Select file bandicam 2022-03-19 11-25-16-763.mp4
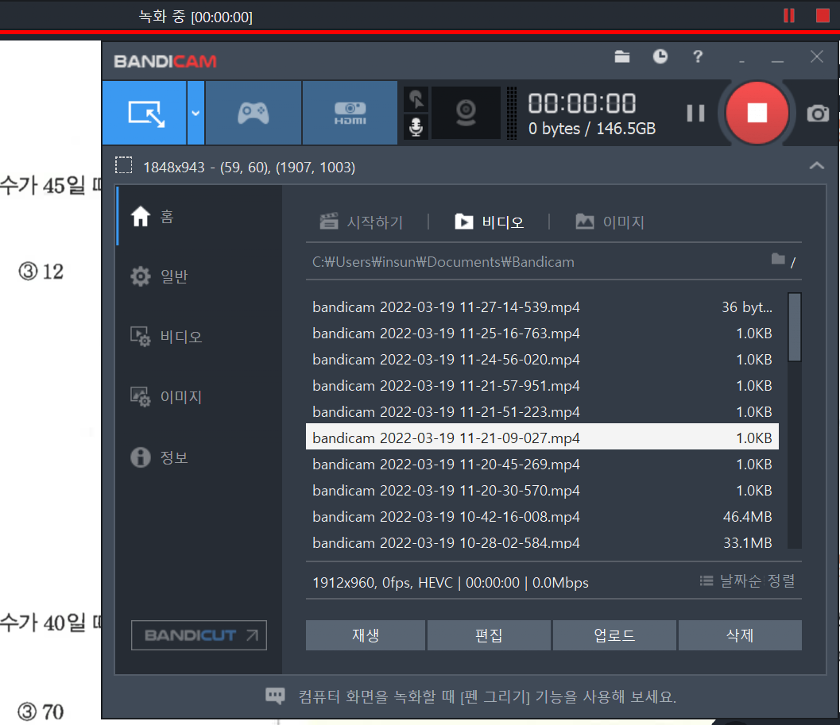The height and width of the screenshot is (725, 840). pyautogui.click(x=542, y=333)
